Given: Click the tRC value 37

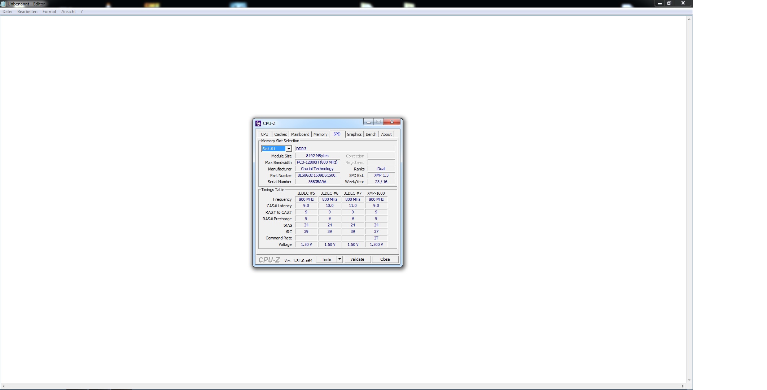Looking at the screenshot, I should point(376,232).
